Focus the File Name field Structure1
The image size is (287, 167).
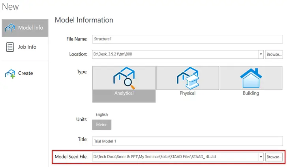[x=188, y=39]
